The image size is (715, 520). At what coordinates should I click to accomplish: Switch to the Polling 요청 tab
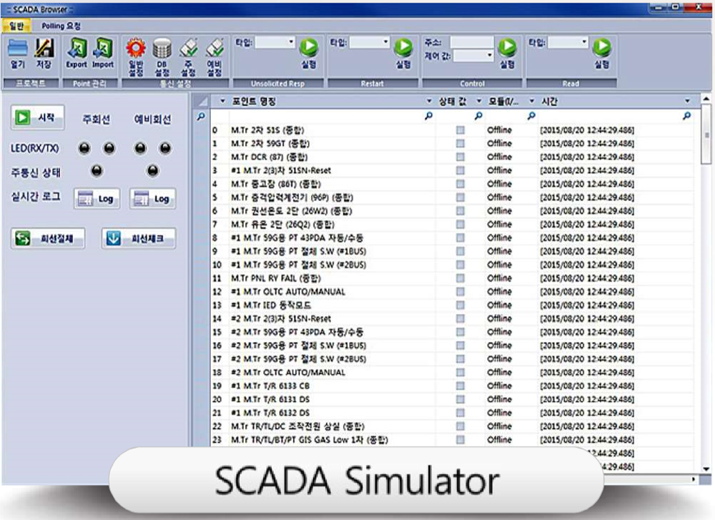(x=61, y=26)
